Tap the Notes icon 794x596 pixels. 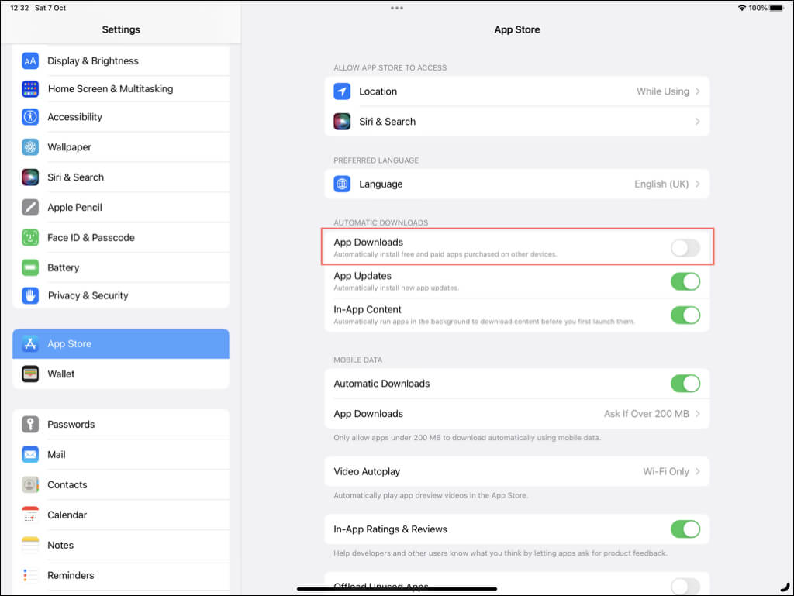coord(30,545)
